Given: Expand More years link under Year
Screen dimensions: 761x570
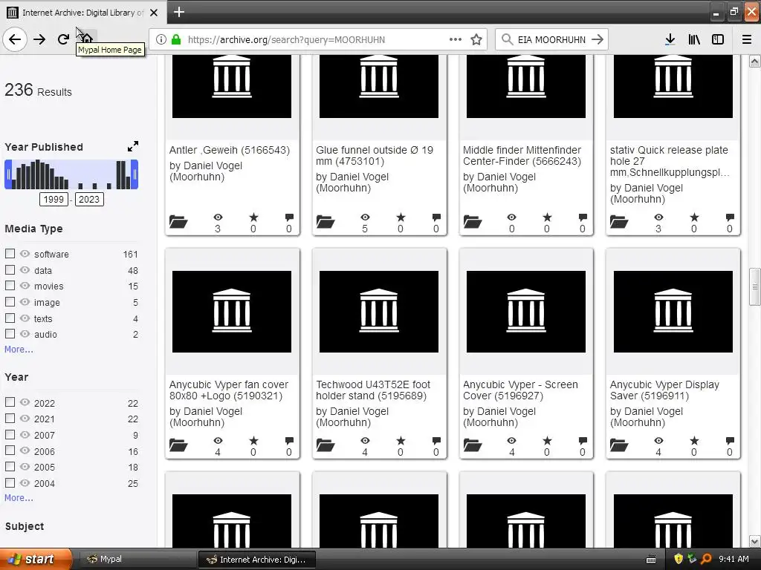Looking at the screenshot, I should coord(19,497).
